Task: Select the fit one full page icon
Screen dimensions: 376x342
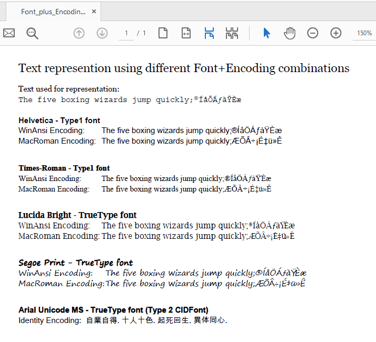Action: pos(163,33)
